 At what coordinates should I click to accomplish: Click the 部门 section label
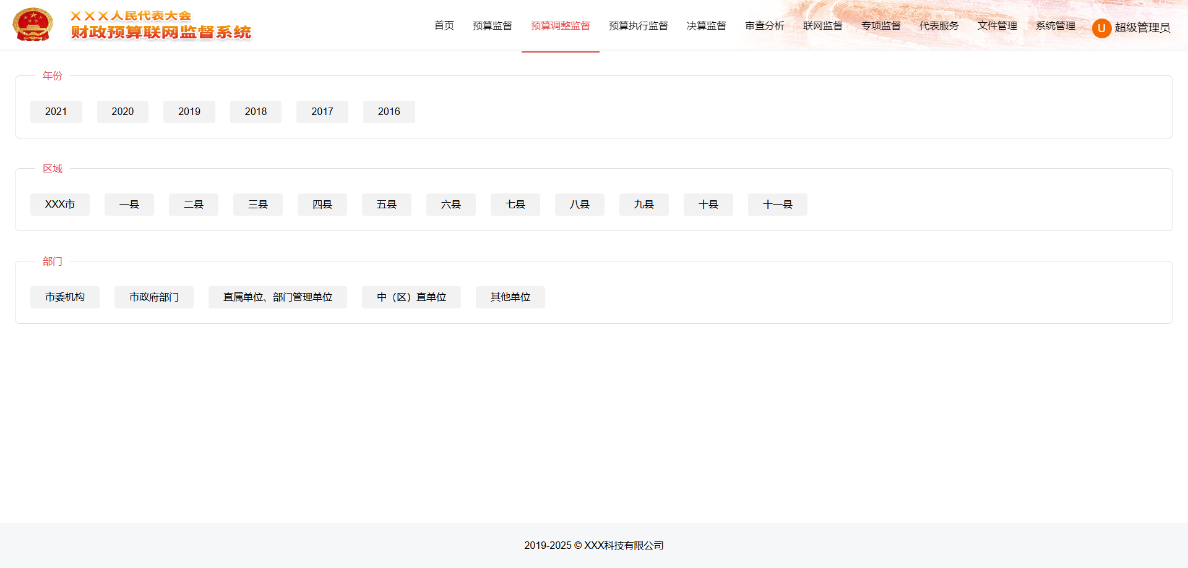[53, 261]
